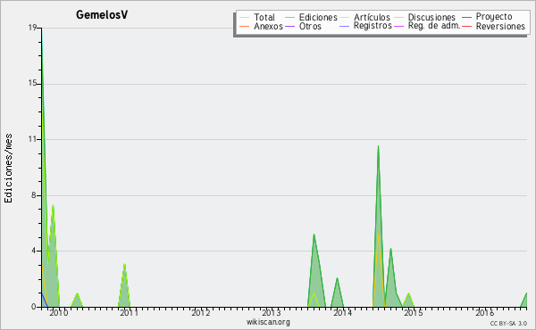Click the wikiscan.org label
The width and height of the screenshot is (536, 330).
[x=268, y=322]
